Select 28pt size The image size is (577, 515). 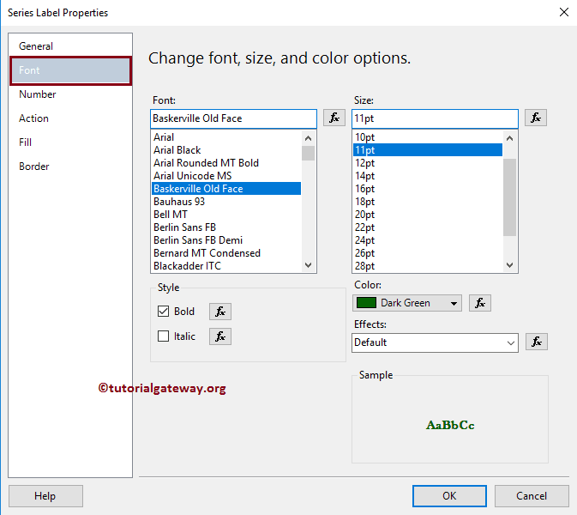click(x=428, y=266)
